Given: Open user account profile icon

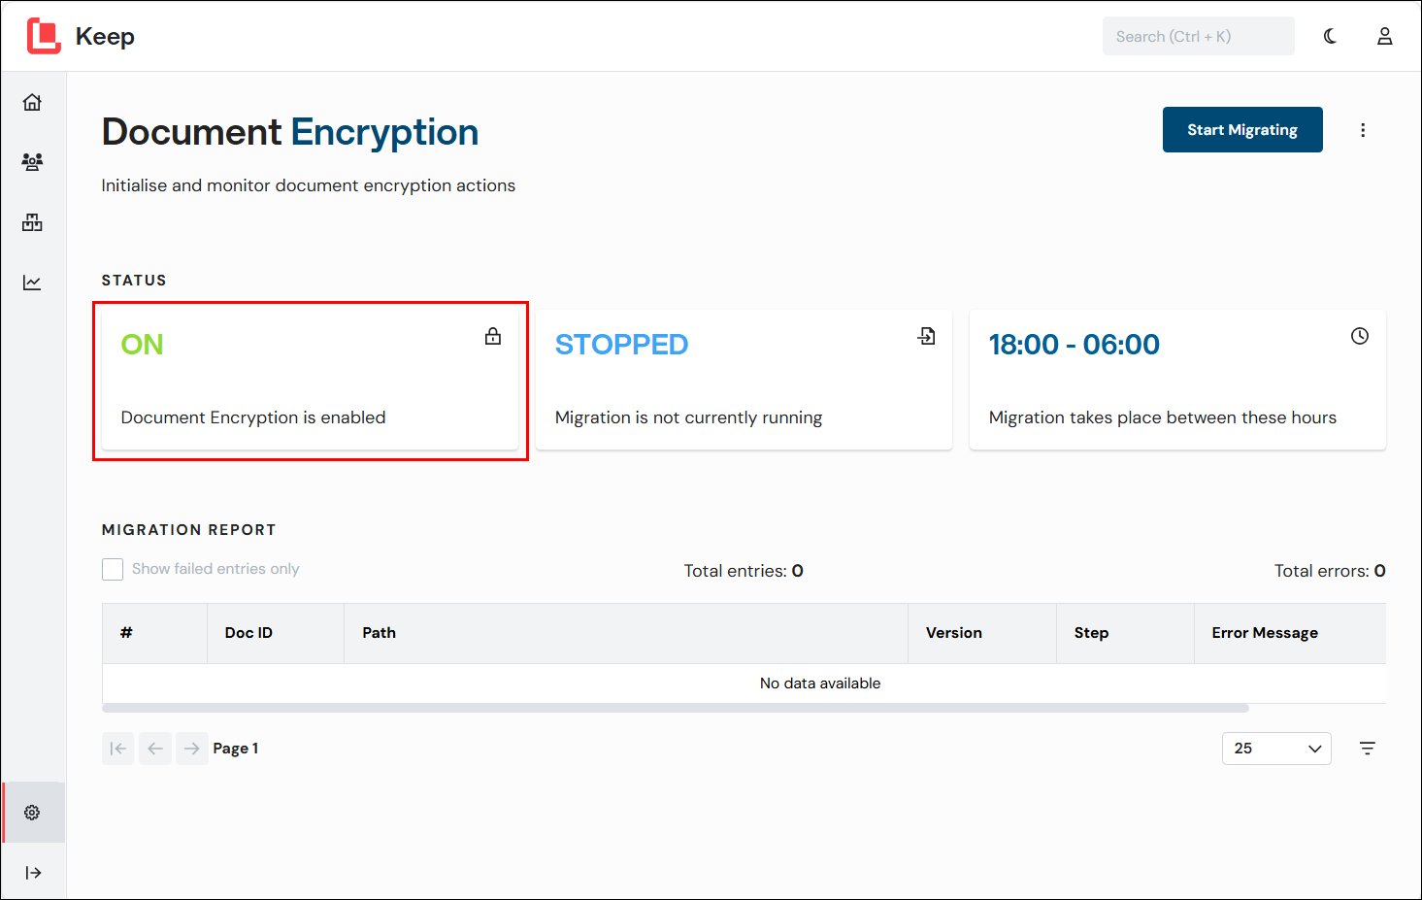Looking at the screenshot, I should [1385, 36].
